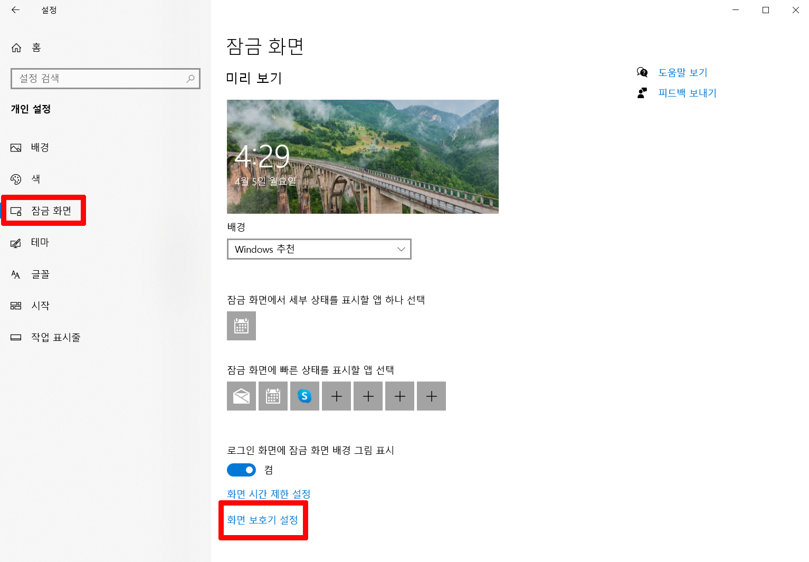Toggle lock screen picture on sign-in switch
This screenshot has width=809, height=562.
(241, 470)
